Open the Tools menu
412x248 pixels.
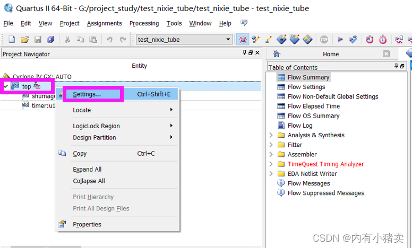(x=174, y=23)
